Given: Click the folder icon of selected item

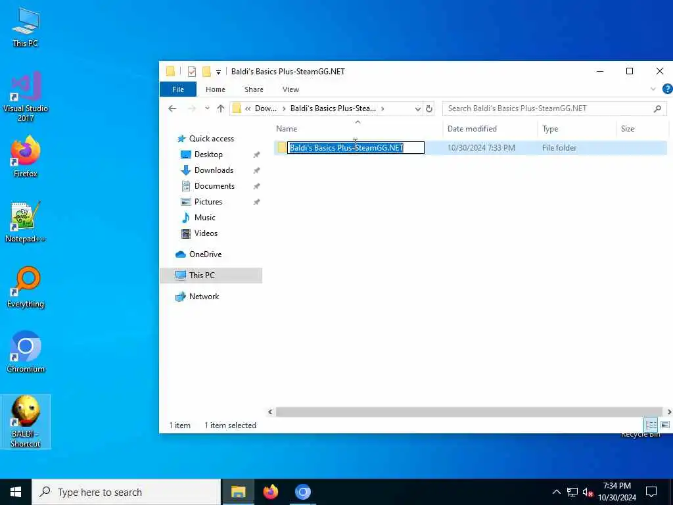Looking at the screenshot, I should point(281,148).
